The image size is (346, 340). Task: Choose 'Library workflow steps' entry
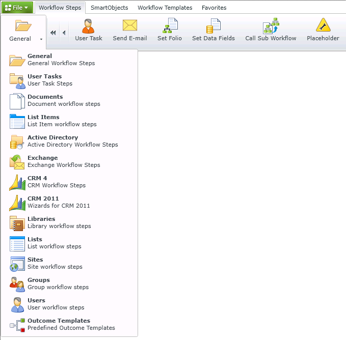click(59, 226)
